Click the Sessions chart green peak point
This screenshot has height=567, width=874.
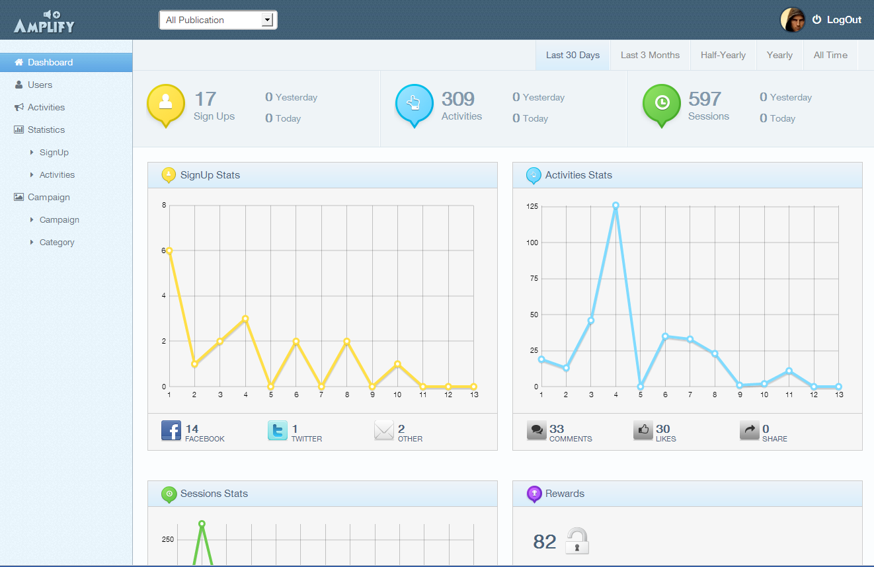pyautogui.click(x=202, y=523)
